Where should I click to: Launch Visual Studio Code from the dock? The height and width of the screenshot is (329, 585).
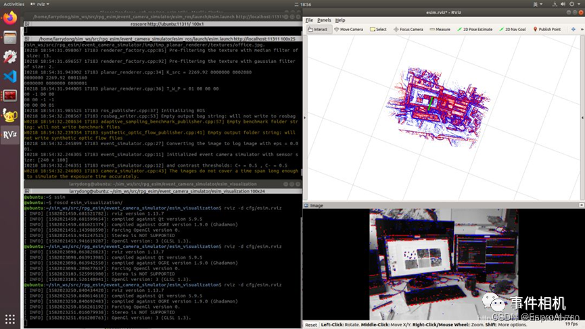[10, 76]
